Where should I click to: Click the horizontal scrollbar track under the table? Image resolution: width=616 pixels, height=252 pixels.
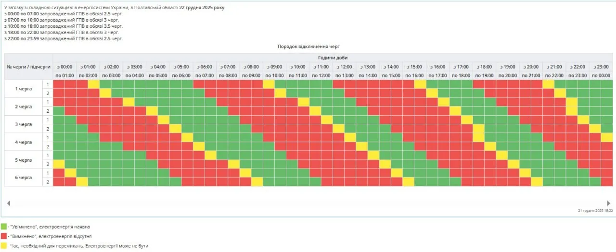308,204
